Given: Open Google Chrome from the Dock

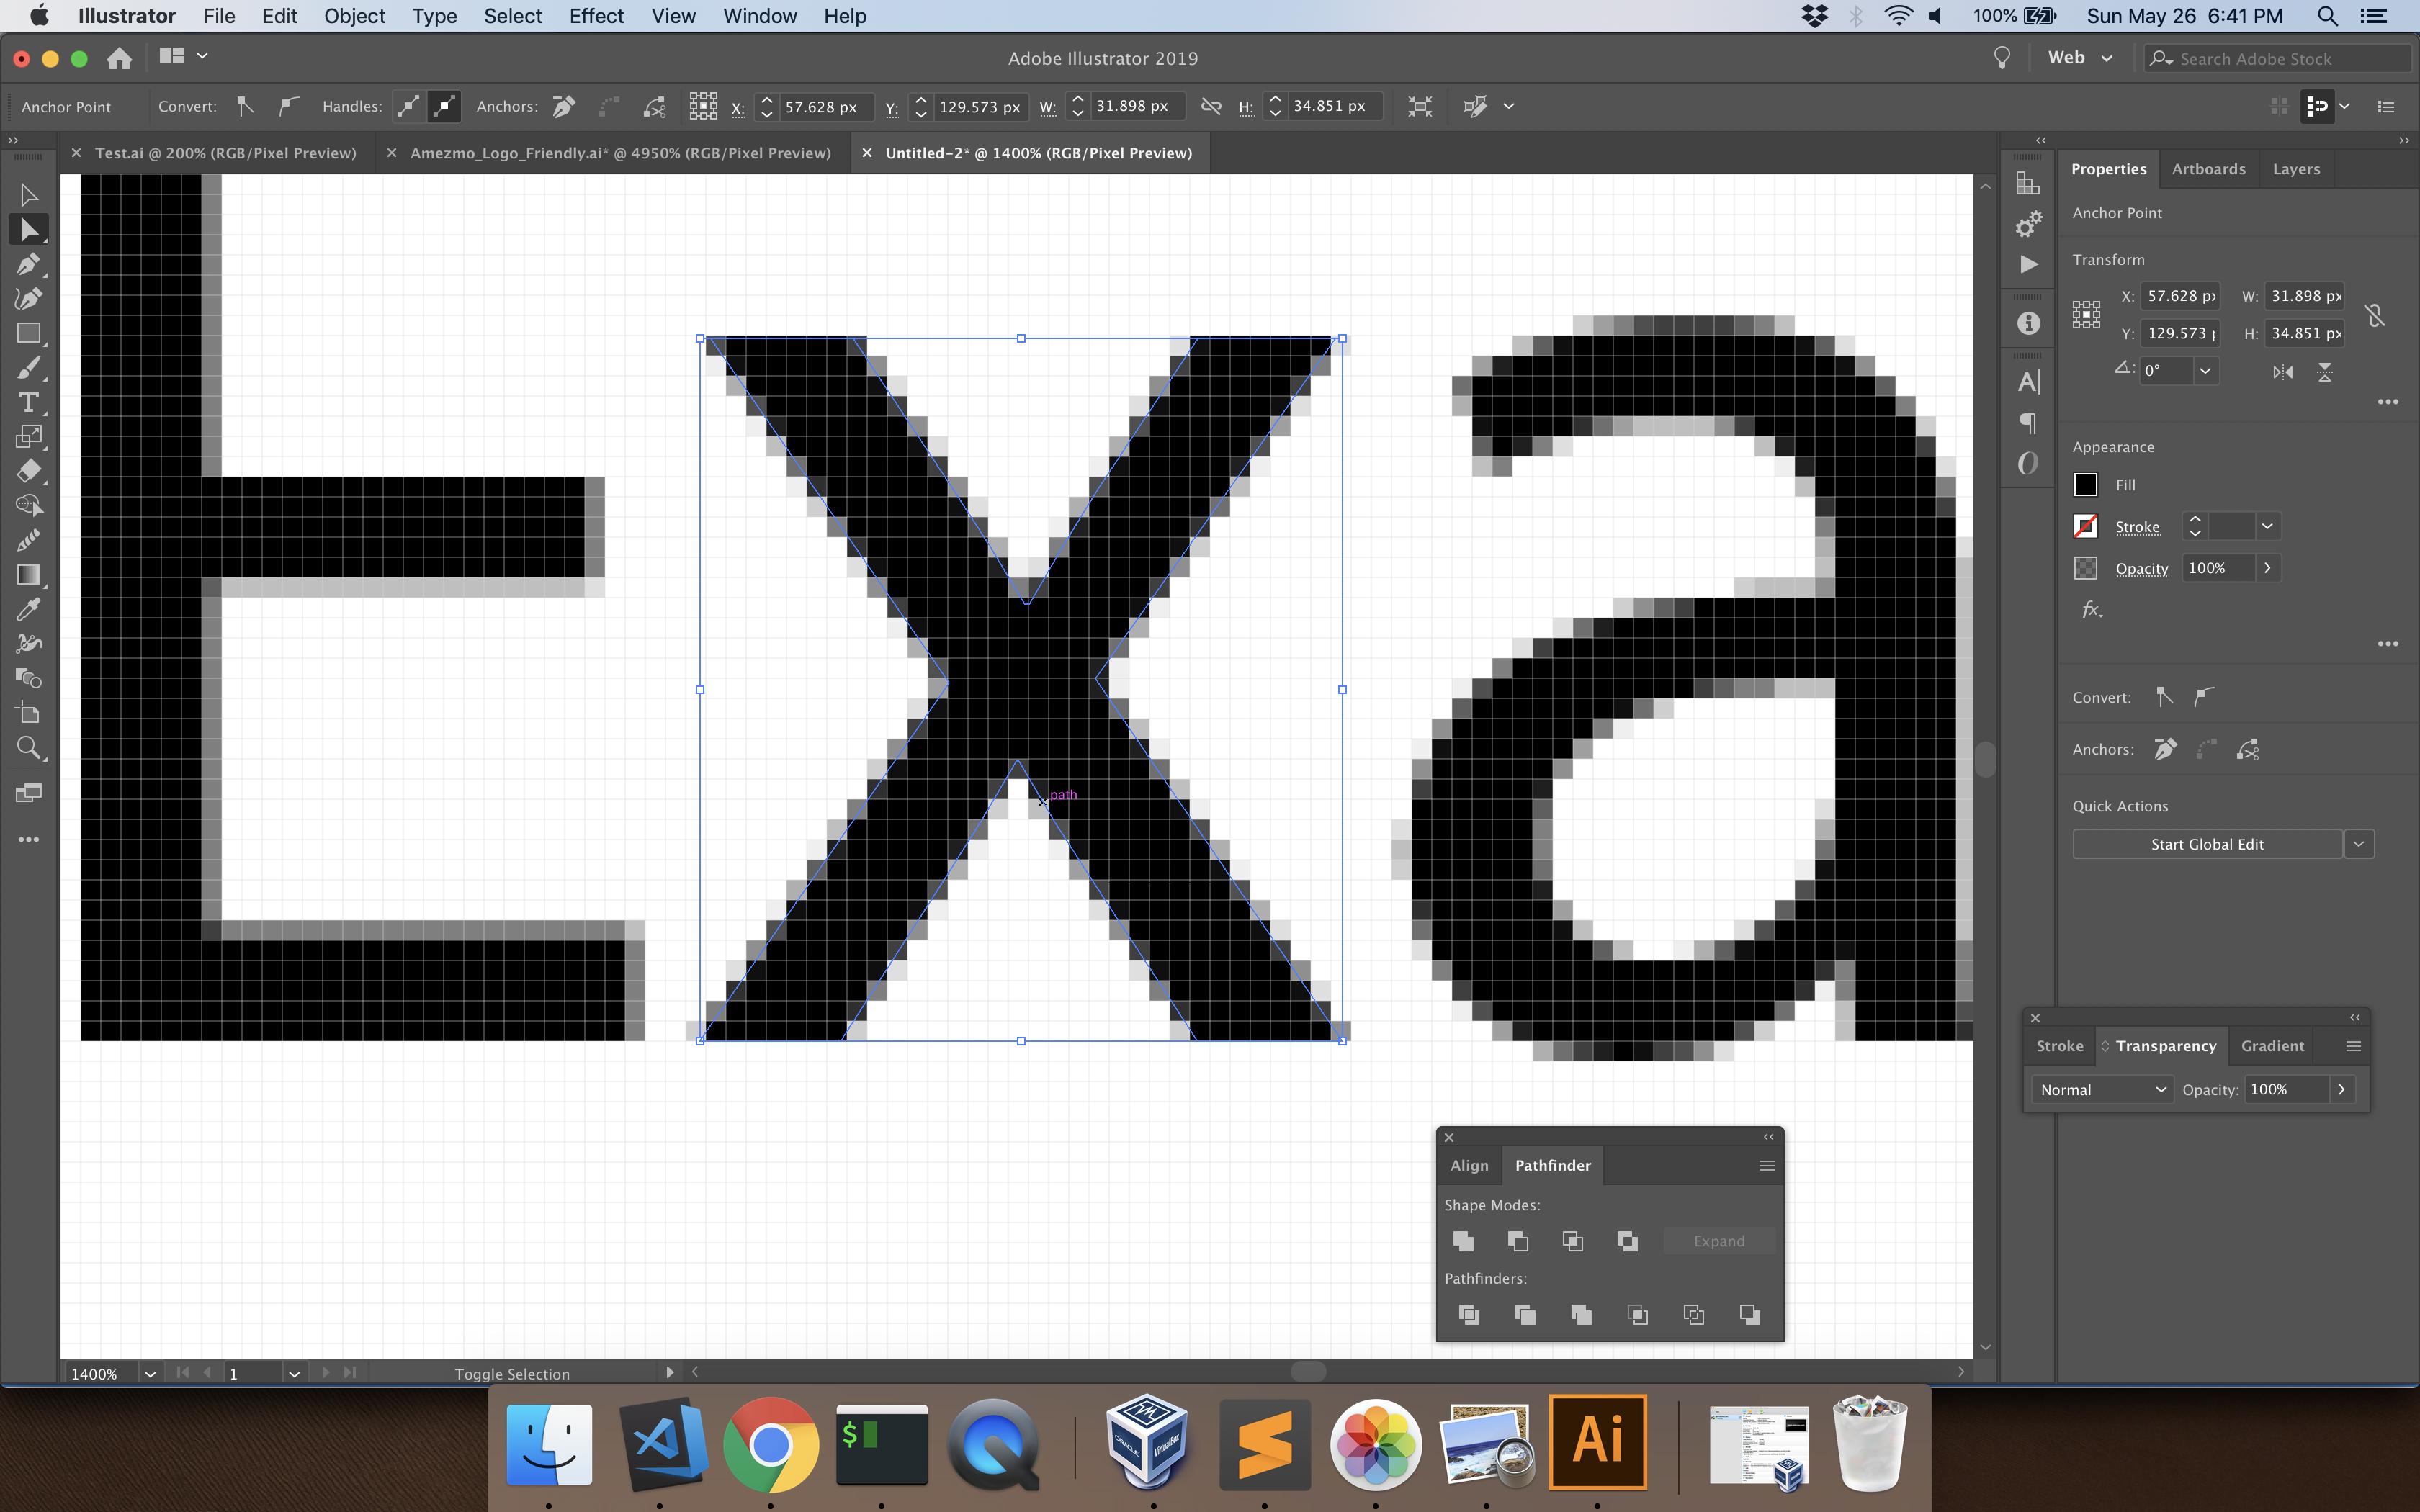Looking at the screenshot, I should [769, 1444].
